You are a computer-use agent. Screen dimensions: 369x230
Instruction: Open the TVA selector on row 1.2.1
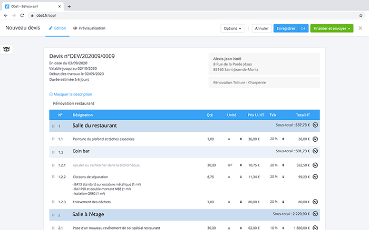283,165
